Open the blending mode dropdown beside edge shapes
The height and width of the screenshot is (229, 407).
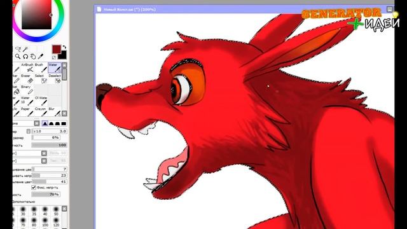pos(37,123)
